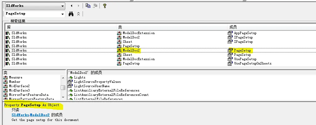Sort results by the 成员 column header
Viewport: 316px width, 125px height.
(x=272, y=27)
